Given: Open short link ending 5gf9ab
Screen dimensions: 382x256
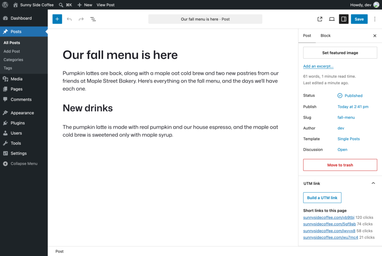Looking at the screenshot, I should click(x=329, y=224).
